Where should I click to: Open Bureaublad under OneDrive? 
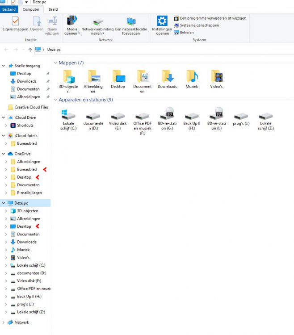27,169
